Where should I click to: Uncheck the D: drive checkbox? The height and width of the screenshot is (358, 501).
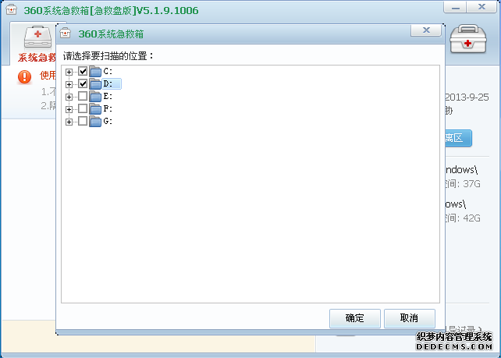[x=83, y=84]
